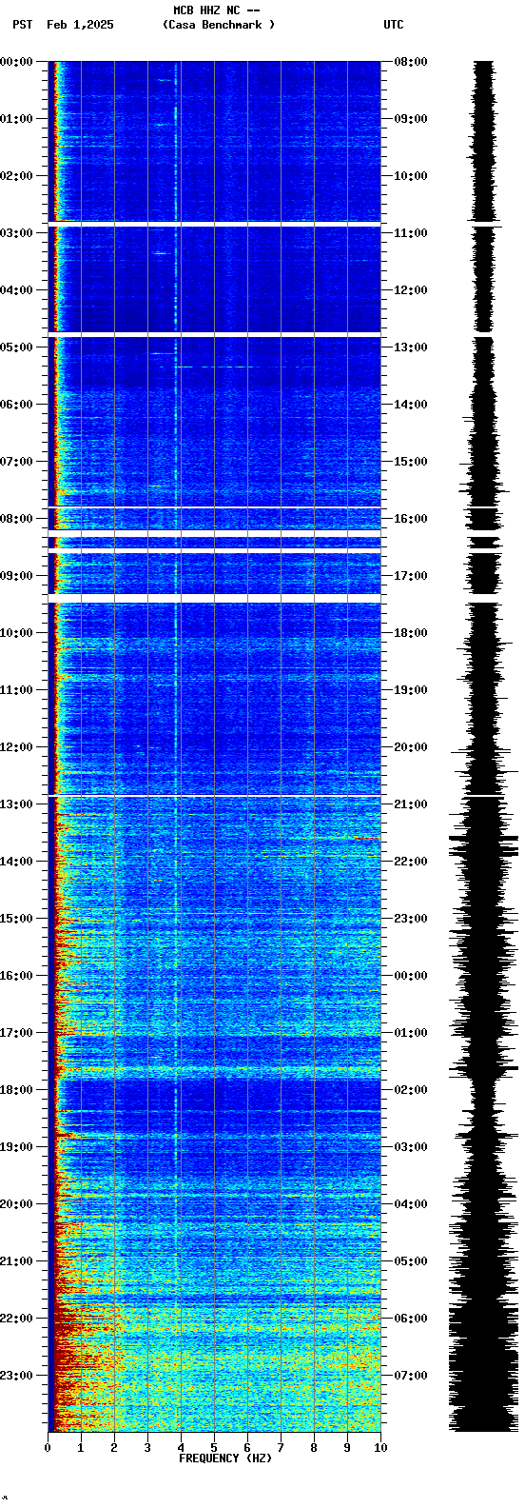Click the "5" tick on the frequency axis
525x1508 pixels.
pyautogui.click(x=214, y=1448)
